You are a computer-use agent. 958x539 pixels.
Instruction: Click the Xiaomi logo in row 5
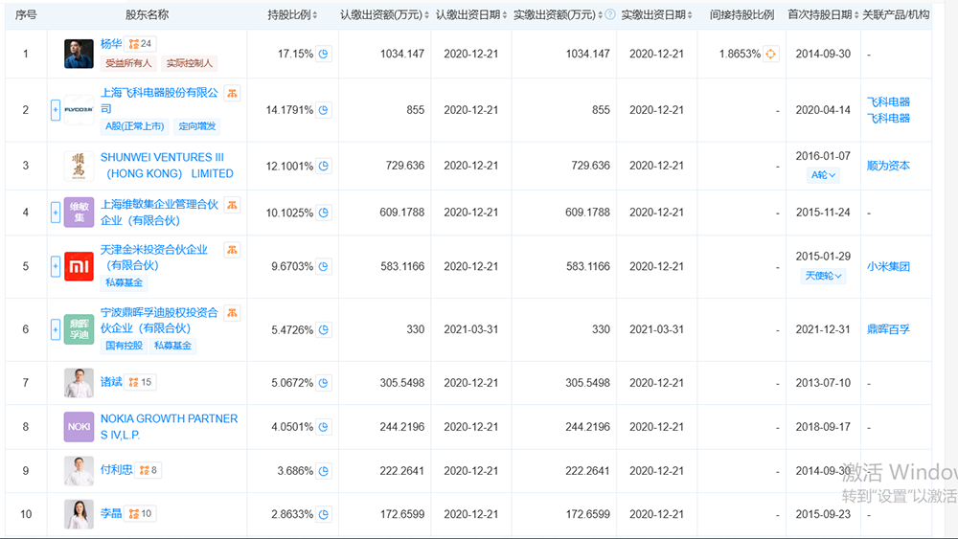click(x=79, y=267)
